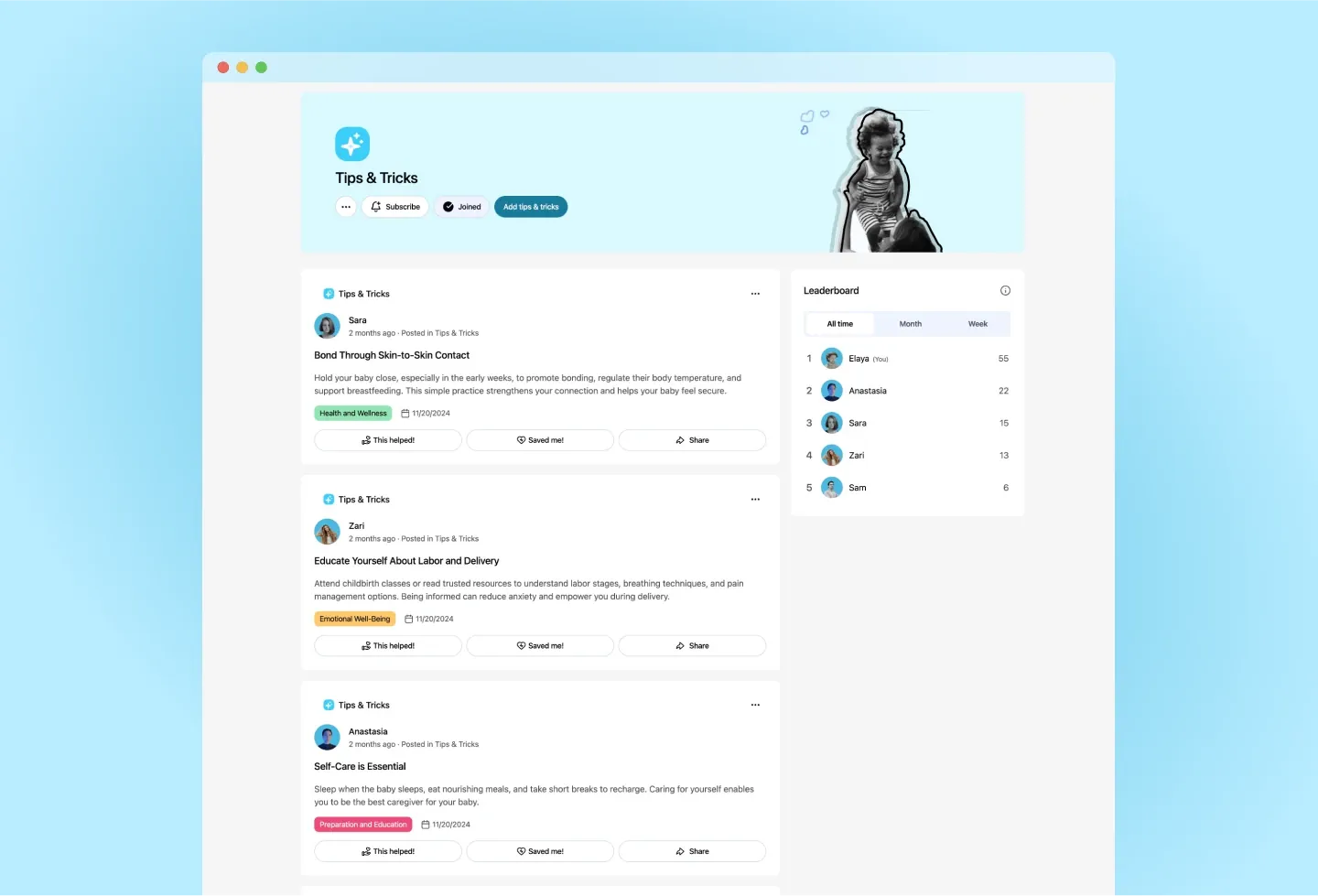Image resolution: width=1318 pixels, height=896 pixels.
Task: Toggle "Saved me!" on Zari's post
Action: pyautogui.click(x=540, y=646)
